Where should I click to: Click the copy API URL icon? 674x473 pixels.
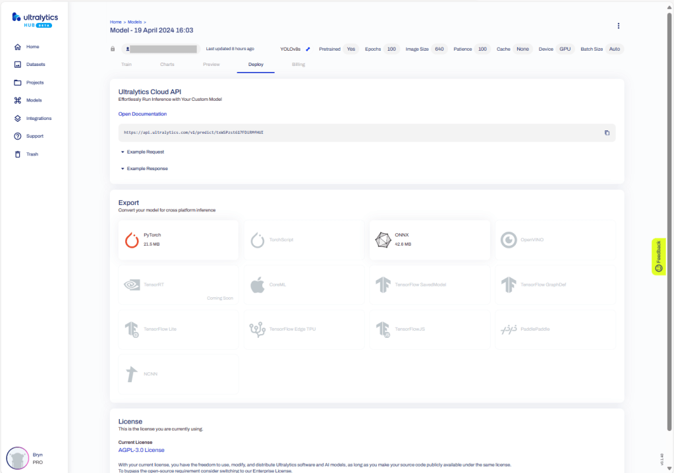click(607, 132)
